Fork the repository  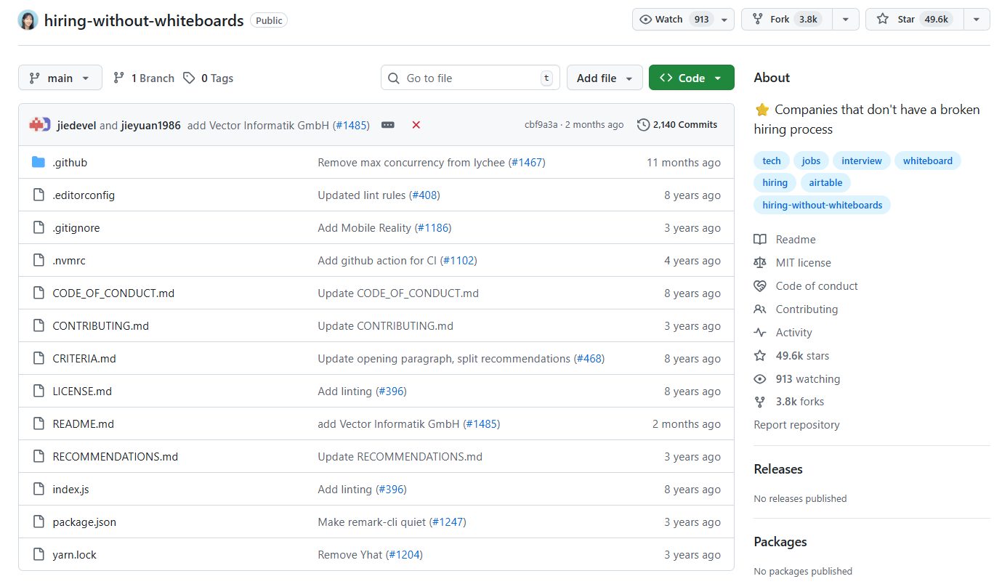point(787,20)
